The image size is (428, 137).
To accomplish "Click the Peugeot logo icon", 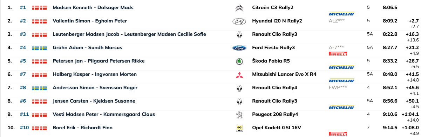I will pos(239,115).
